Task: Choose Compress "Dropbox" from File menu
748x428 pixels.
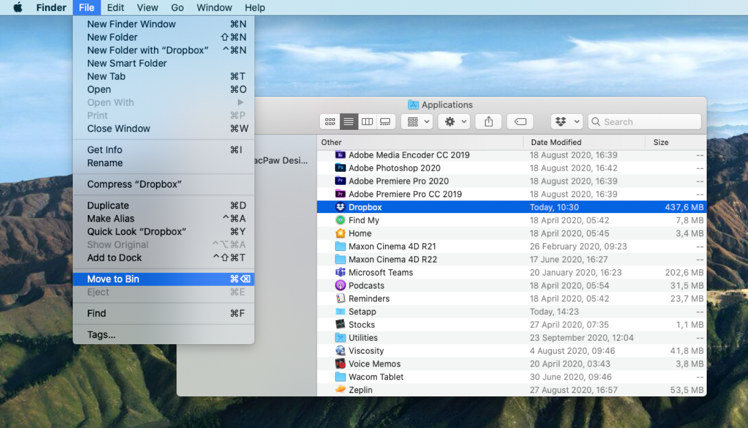Action: point(134,184)
